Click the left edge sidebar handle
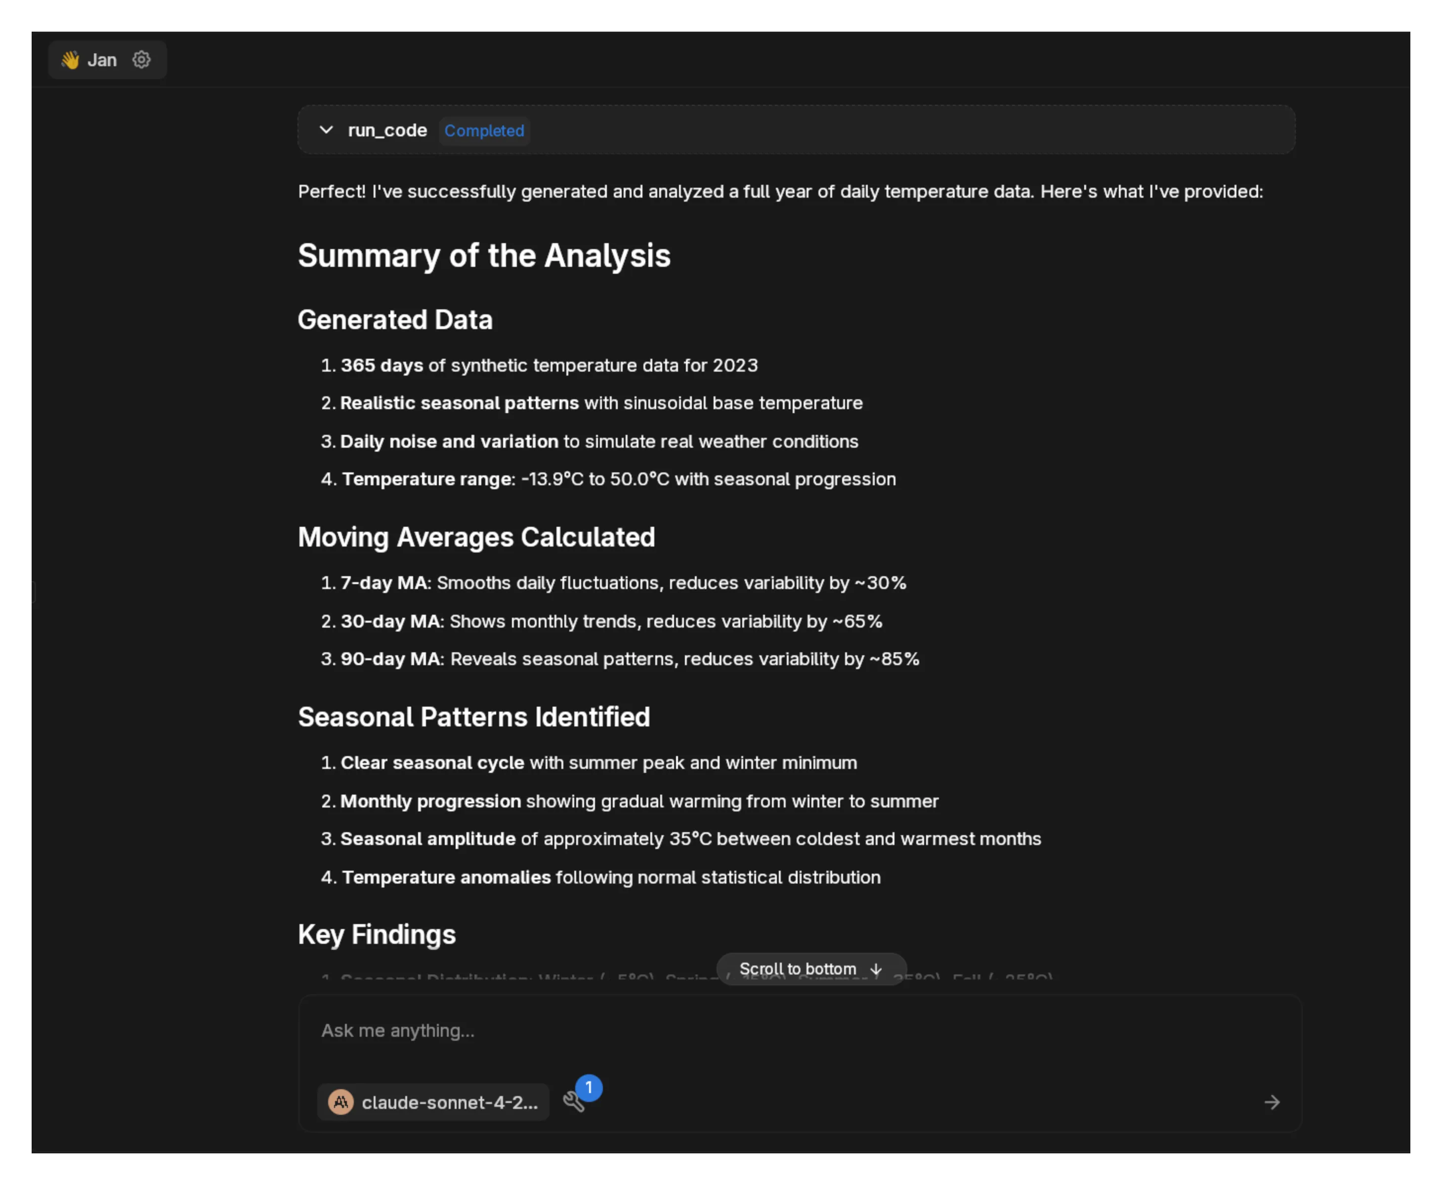 click(34, 592)
